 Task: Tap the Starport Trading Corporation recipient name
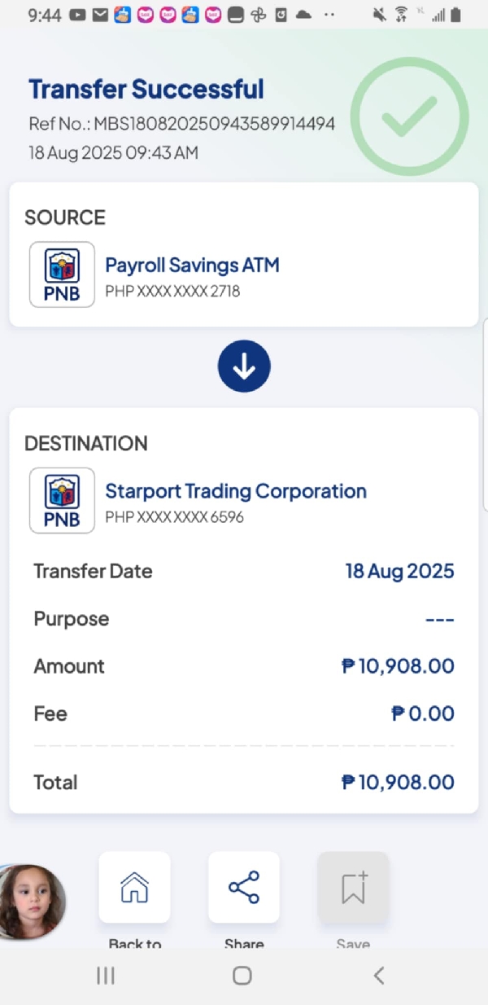click(236, 491)
